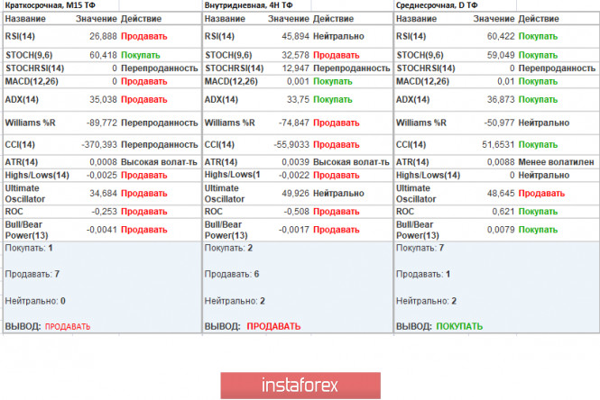The image size is (600, 400).
Task: Click RSI(14) value 60,422 in D table
Action: click(x=501, y=36)
